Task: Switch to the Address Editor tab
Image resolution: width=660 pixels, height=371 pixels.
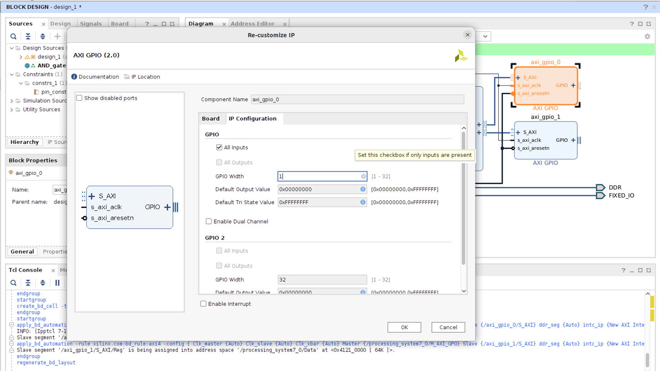Action: pyautogui.click(x=253, y=24)
